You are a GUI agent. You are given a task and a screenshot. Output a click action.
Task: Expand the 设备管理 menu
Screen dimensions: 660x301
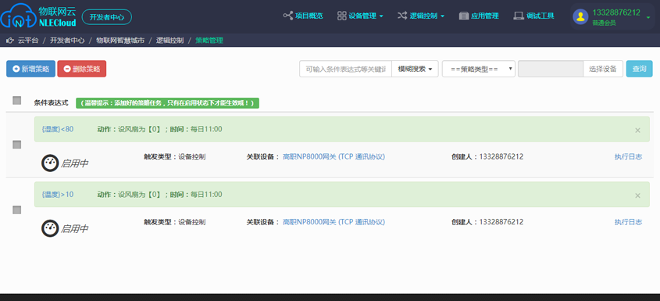click(360, 16)
